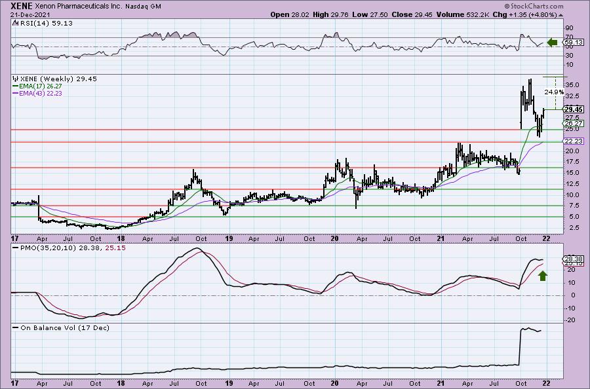Viewport: 590px width, 389px height.
Task: Click the 28.38 PMO tag on right axis
Action: (x=574, y=259)
